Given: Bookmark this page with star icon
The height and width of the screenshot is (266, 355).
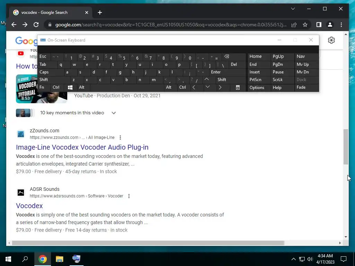Looking at the screenshot, I should [x=305, y=25].
